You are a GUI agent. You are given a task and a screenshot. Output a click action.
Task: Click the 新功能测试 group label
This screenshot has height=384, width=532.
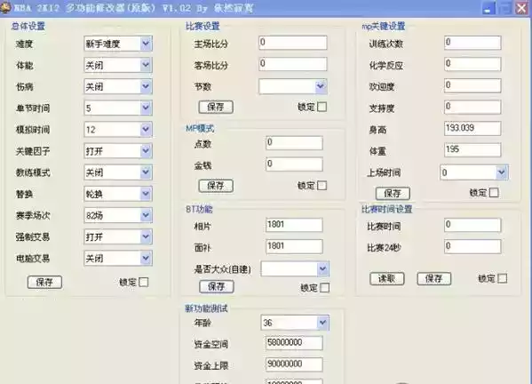pos(206,308)
